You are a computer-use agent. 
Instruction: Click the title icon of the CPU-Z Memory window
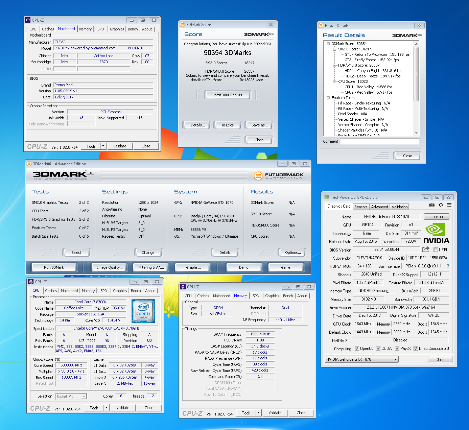tap(183, 287)
